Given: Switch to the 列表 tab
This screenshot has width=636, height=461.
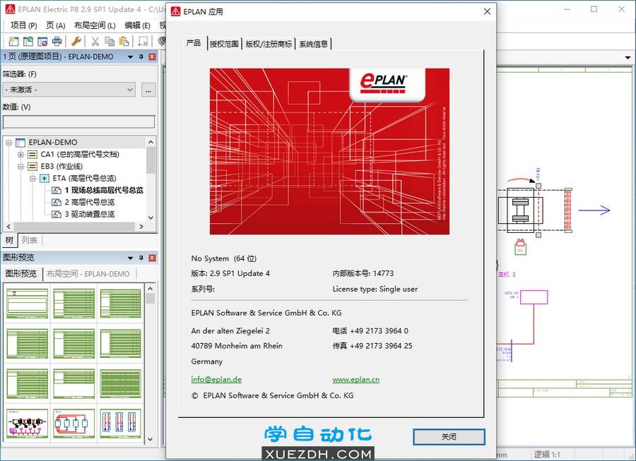Looking at the screenshot, I should click(29, 240).
